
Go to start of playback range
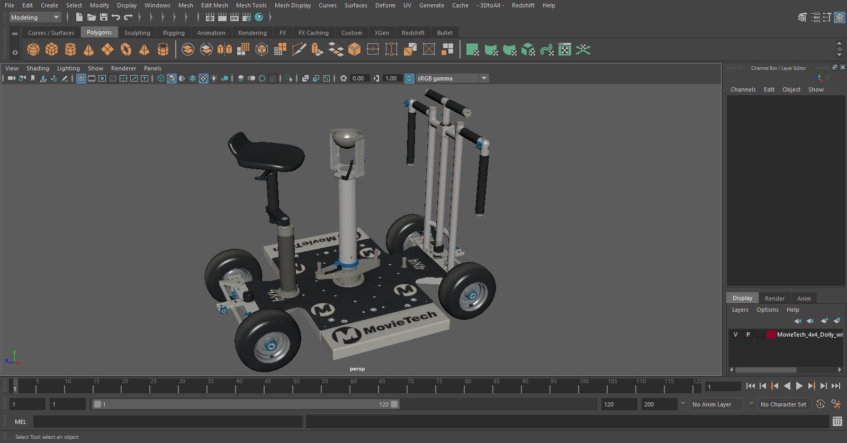751,386
